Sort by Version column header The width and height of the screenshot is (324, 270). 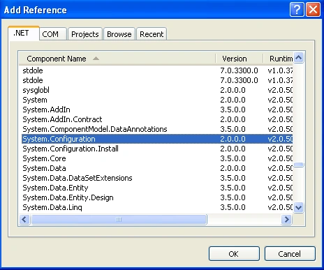click(240, 59)
